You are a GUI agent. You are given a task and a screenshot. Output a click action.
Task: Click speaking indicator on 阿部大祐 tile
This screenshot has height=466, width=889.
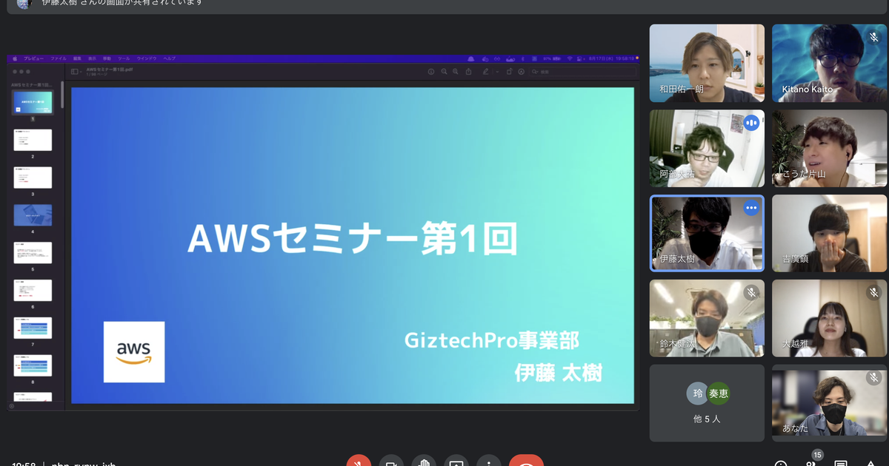pos(751,123)
